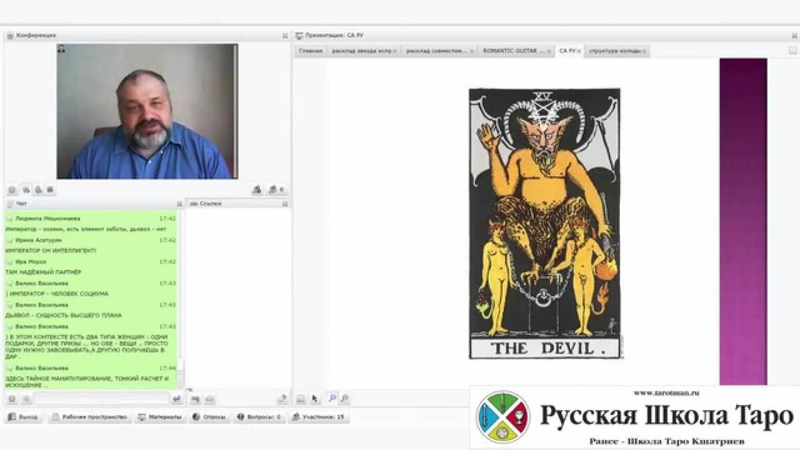The height and width of the screenshot is (450, 800).
Task: Close the СА РУ tab
Action: tap(578, 51)
